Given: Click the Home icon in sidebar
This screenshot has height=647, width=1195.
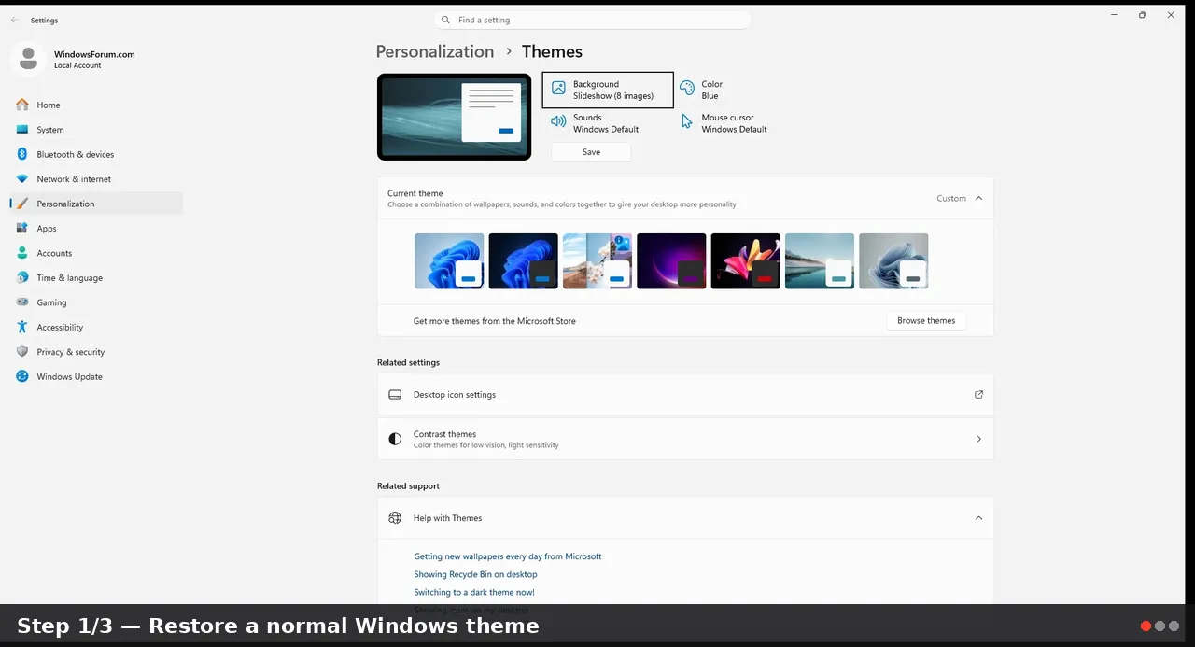Looking at the screenshot, I should (x=22, y=105).
